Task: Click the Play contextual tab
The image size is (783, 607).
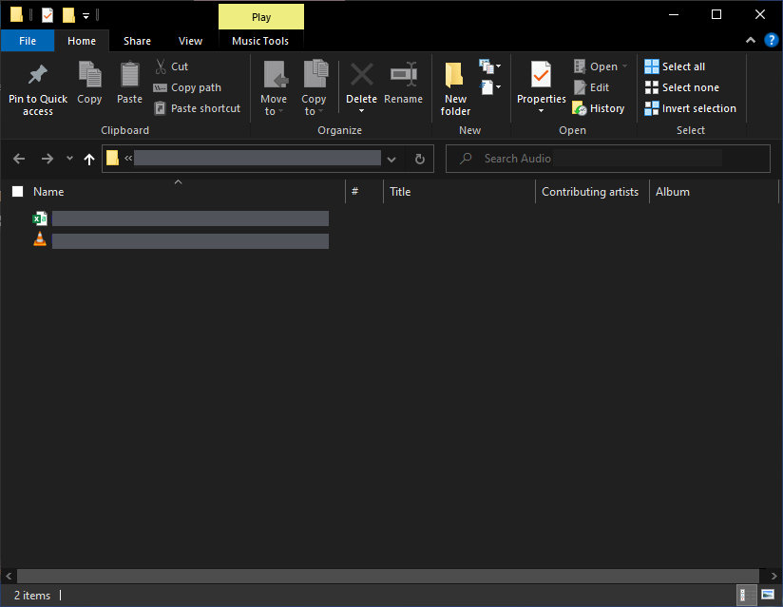Action: tap(261, 17)
